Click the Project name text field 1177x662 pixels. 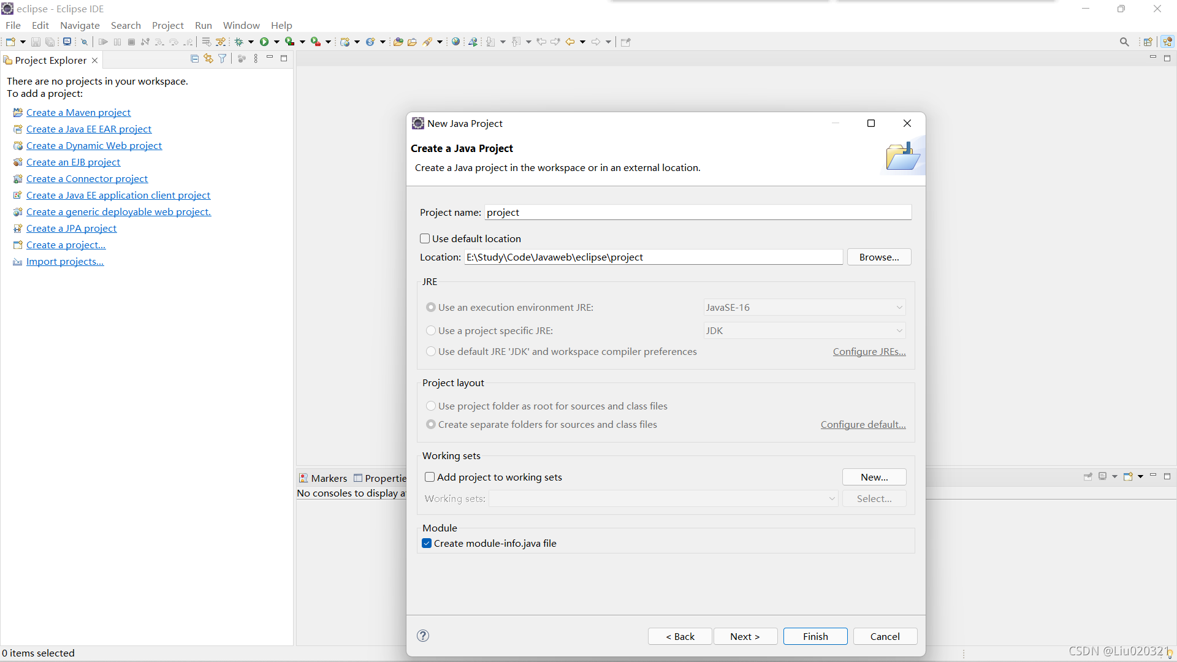(x=698, y=212)
